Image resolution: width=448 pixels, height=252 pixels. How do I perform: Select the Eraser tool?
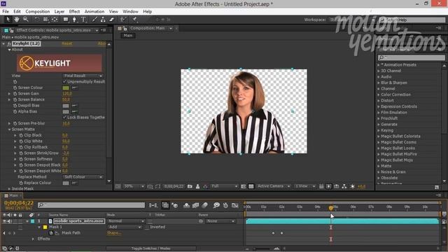[112, 20]
